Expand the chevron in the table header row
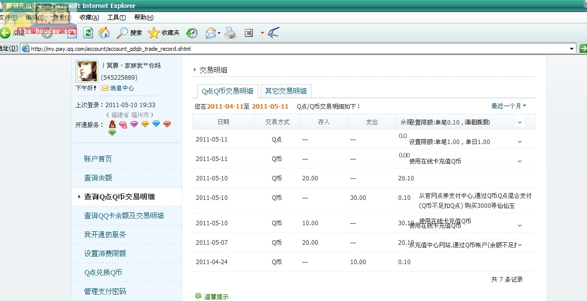Screen dimensions: 587x301 520,123
